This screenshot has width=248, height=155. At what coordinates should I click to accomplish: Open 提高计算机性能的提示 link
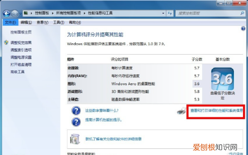[x=103, y=120]
